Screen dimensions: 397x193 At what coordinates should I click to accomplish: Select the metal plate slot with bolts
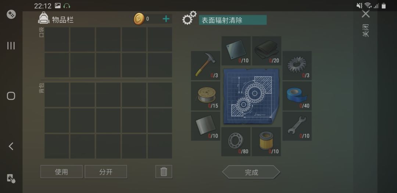pyautogui.click(x=236, y=51)
